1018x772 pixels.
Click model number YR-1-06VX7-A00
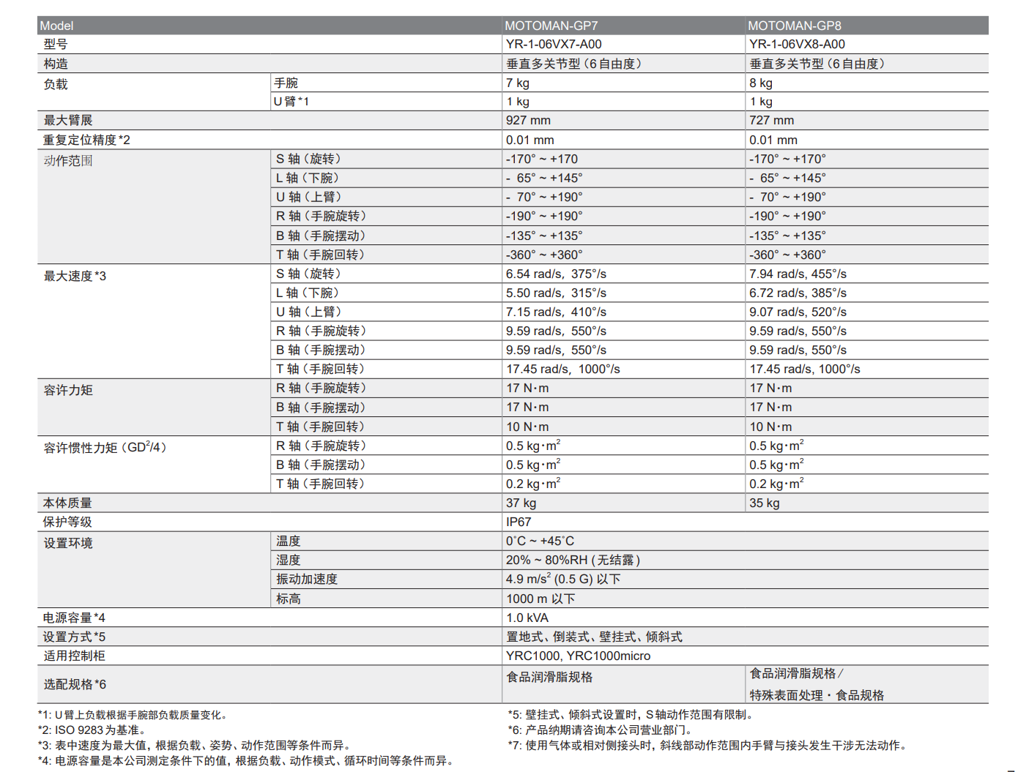click(554, 45)
